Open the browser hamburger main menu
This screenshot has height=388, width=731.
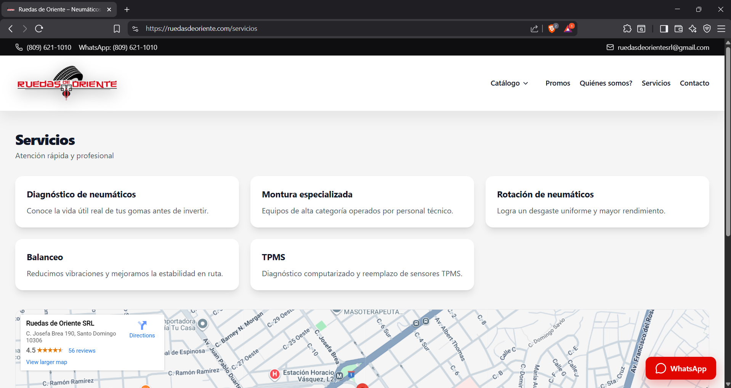(x=721, y=29)
